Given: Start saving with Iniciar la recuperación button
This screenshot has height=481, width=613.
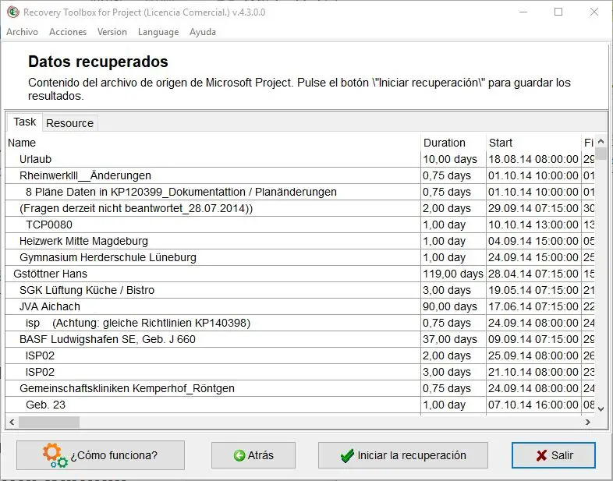Looking at the screenshot, I should point(403,455).
